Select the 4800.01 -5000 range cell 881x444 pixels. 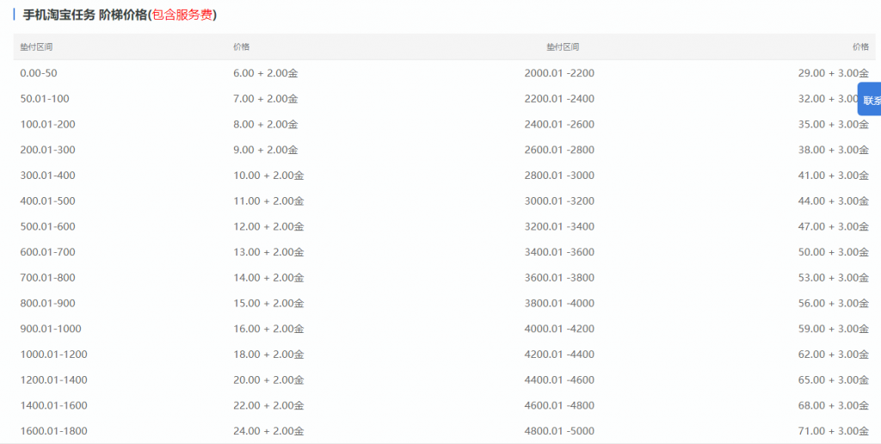click(x=559, y=431)
